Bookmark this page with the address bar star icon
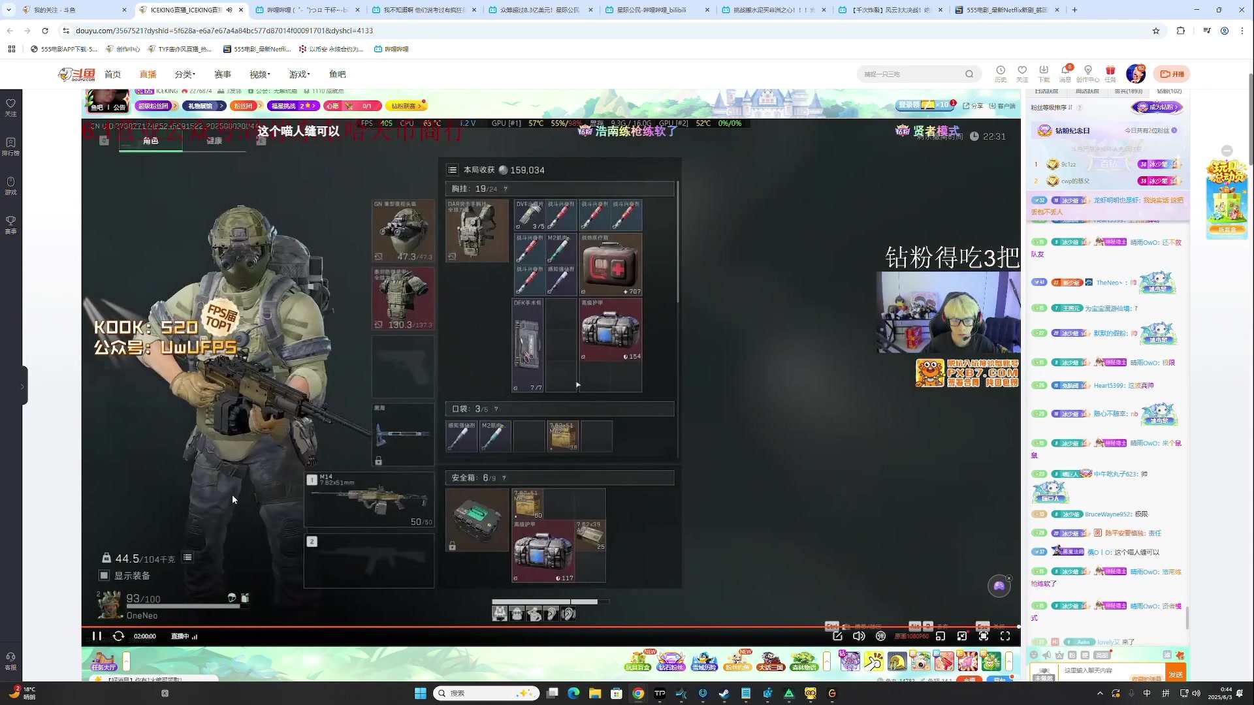 [1156, 31]
